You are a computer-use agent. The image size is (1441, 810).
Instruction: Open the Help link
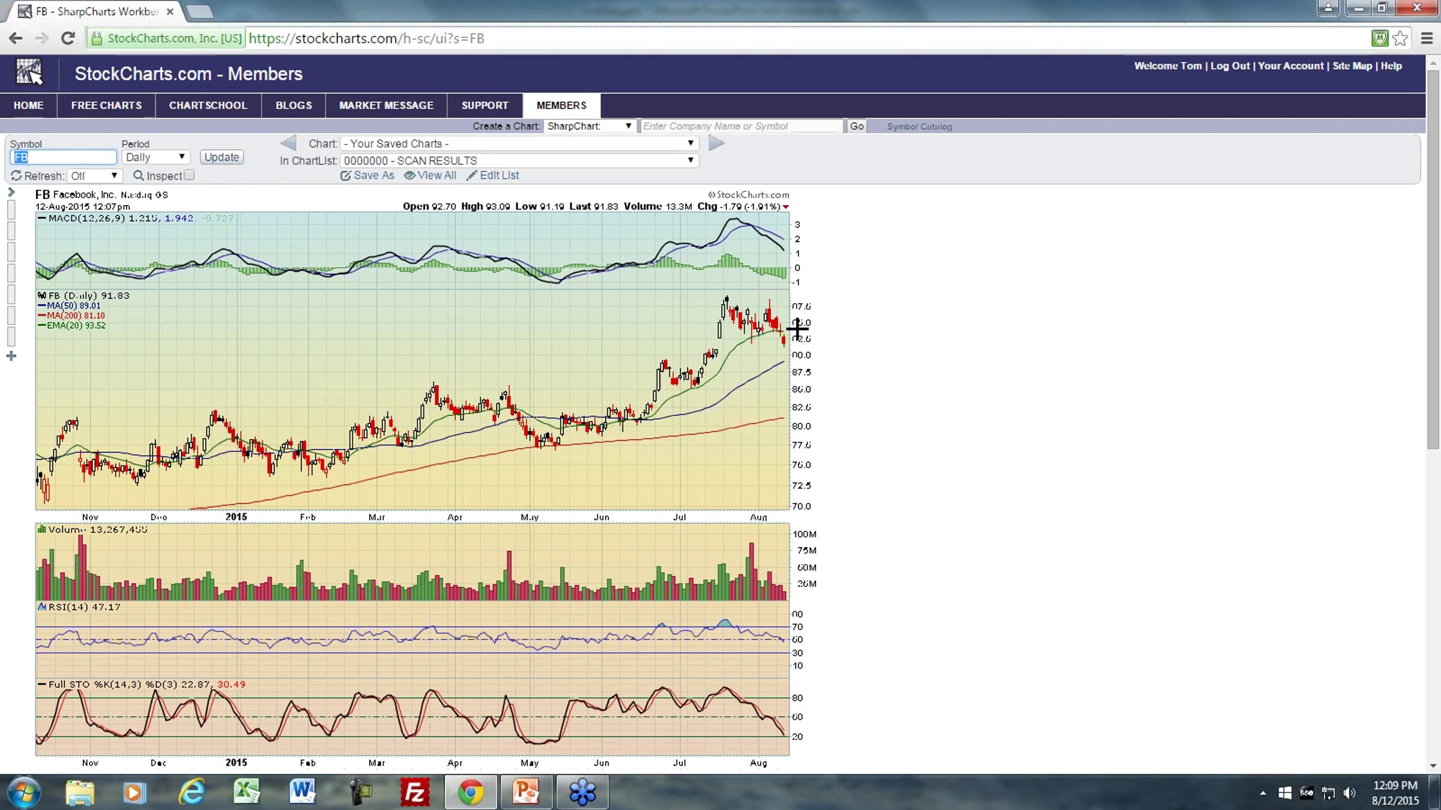click(x=1391, y=66)
